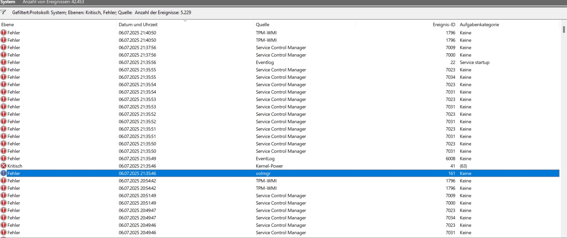Select the 'volmgr' source cell

pos(263,173)
